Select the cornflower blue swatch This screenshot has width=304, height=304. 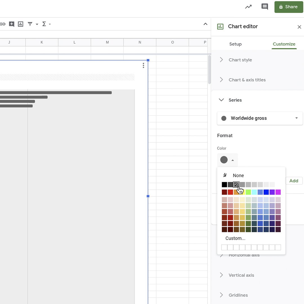click(x=260, y=192)
